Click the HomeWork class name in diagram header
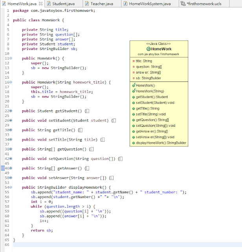The image size is (242, 252). pos(161,49)
